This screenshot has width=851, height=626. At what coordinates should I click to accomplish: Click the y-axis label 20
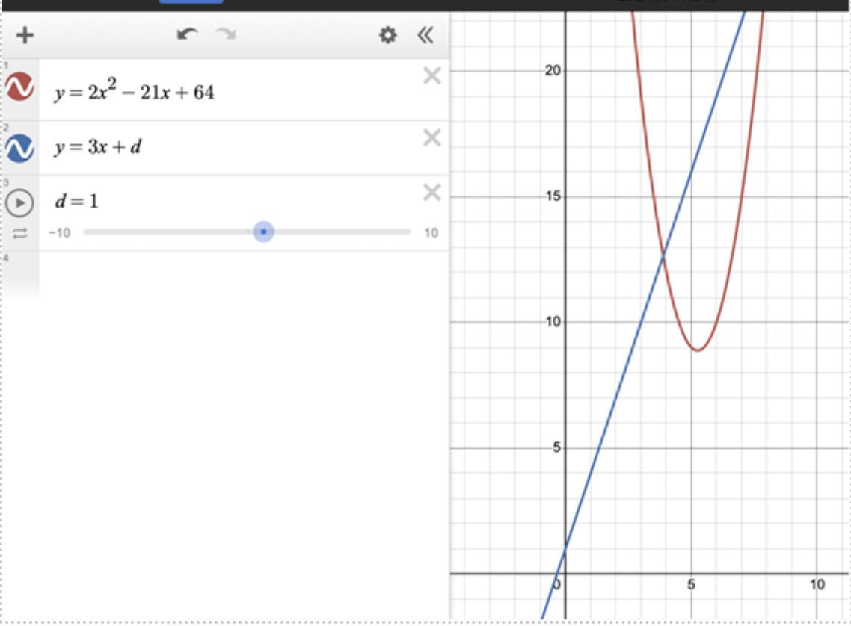(x=553, y=70)
